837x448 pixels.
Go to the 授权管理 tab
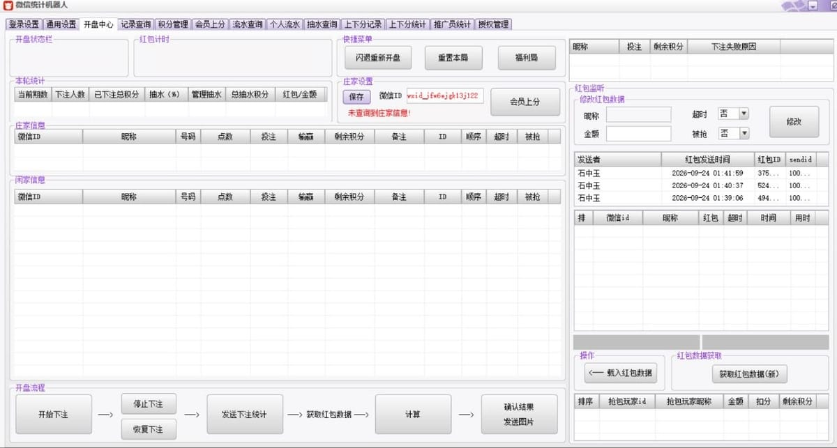(x=493, y=24)
